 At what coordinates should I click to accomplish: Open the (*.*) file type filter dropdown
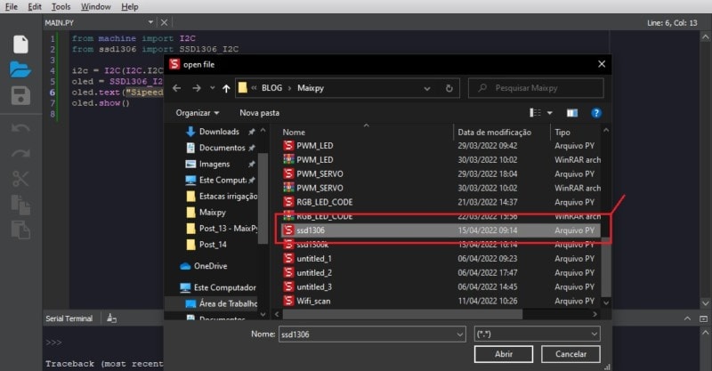pos(537,335)
